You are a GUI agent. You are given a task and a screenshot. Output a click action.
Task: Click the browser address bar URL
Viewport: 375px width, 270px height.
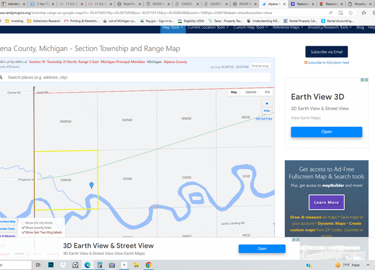coord(137,13)
